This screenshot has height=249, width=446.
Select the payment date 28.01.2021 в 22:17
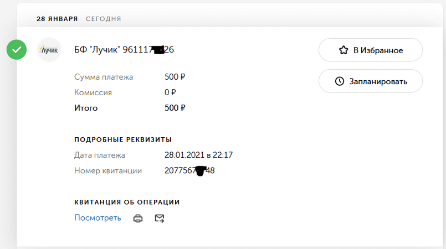coord(198,155)
